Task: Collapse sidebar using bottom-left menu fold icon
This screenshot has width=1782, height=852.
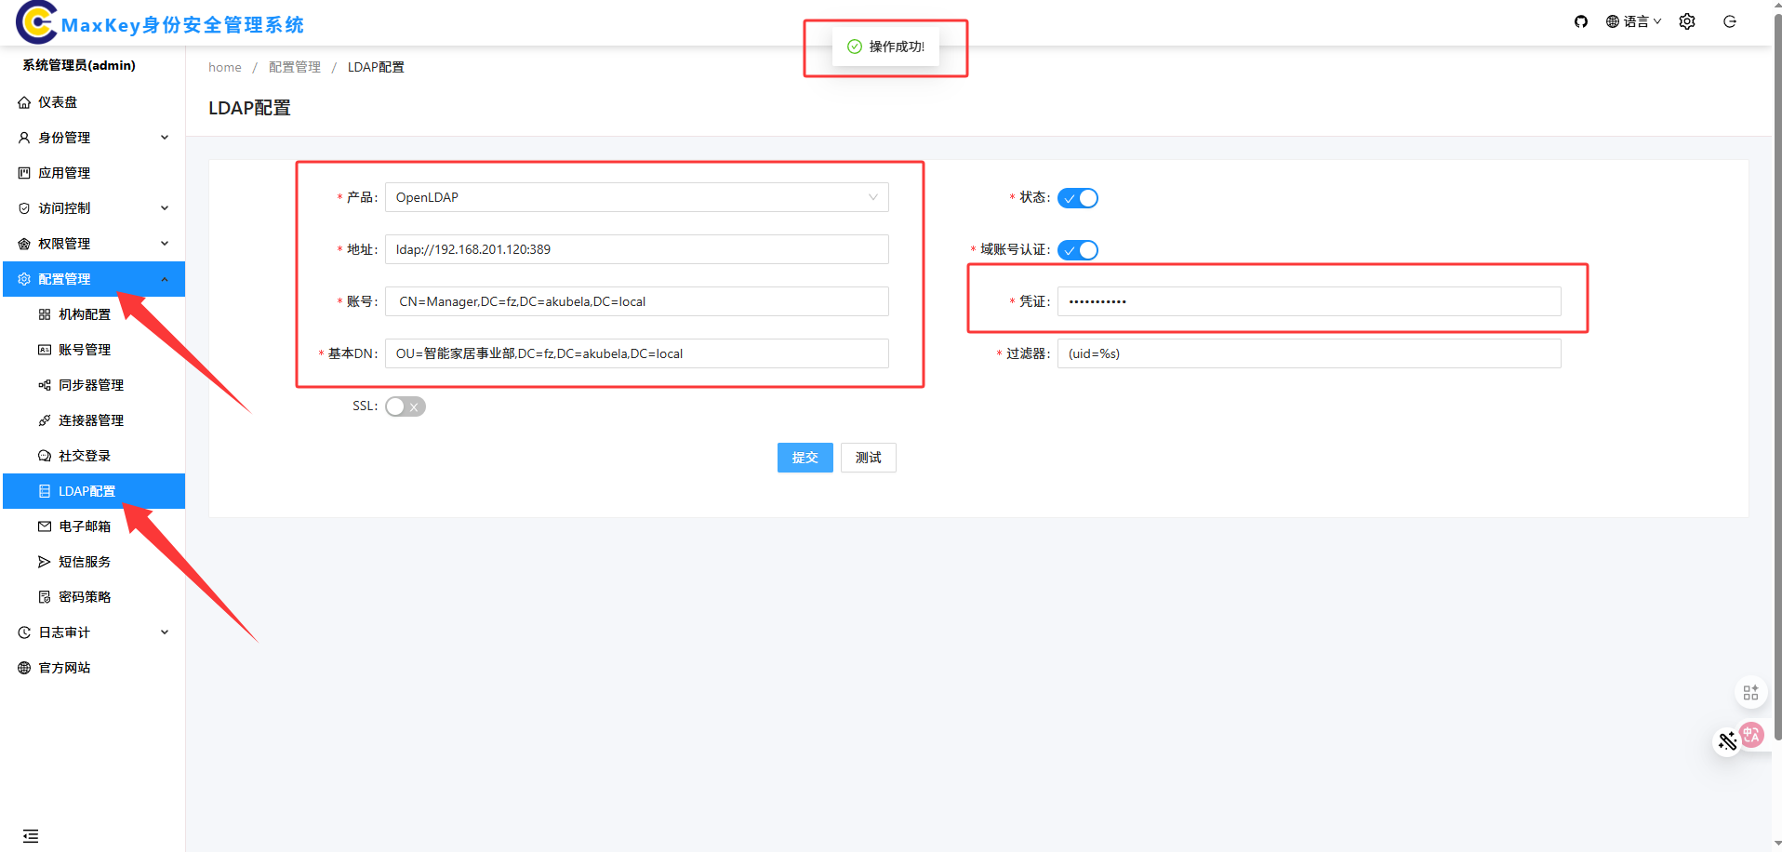Action: tap(31, 835)
